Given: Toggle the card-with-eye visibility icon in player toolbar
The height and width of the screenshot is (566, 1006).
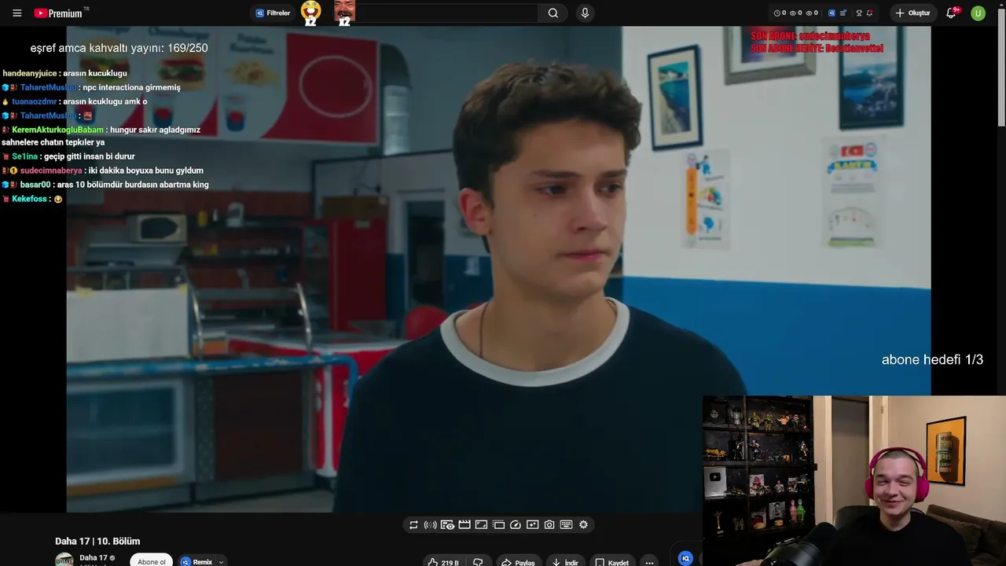Looking at the screenshot, I should click(447, 525).
